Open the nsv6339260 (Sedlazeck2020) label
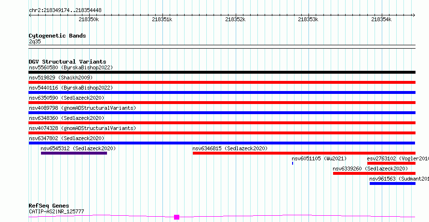429x222 pixels. click(370, 169)
